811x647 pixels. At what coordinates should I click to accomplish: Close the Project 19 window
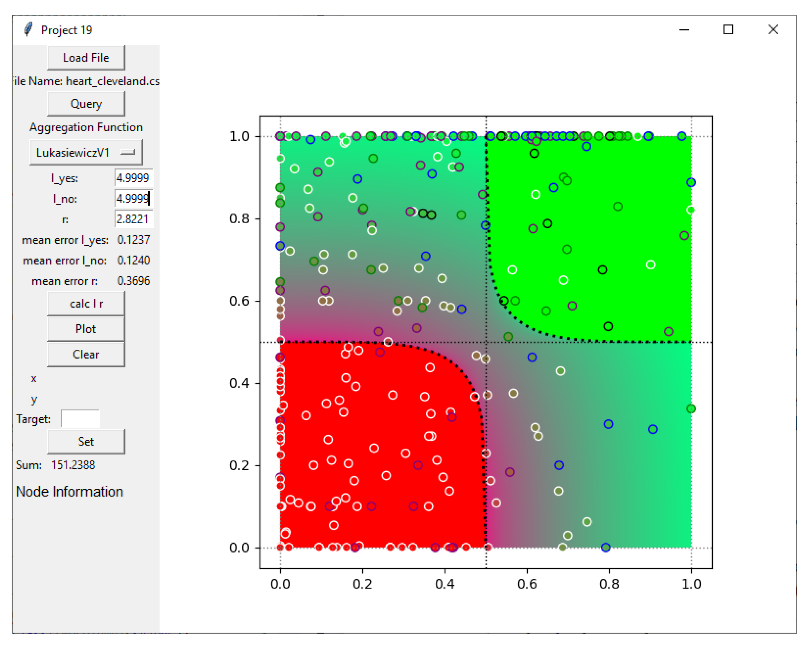(773, 29)
